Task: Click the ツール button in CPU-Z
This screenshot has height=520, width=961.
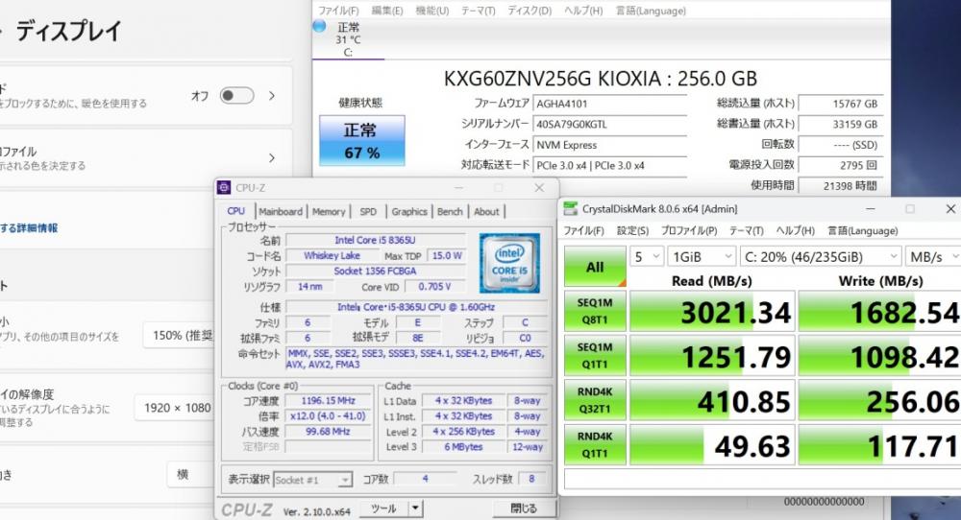Action: click(x=383, y=508)
